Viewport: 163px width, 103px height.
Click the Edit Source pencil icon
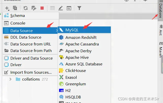click(x=61, y=8)
